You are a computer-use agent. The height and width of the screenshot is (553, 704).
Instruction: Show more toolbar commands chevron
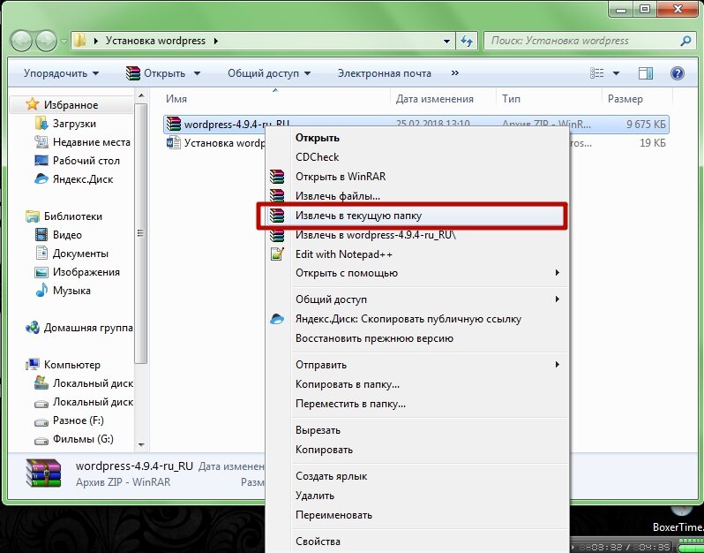[455, 72]
